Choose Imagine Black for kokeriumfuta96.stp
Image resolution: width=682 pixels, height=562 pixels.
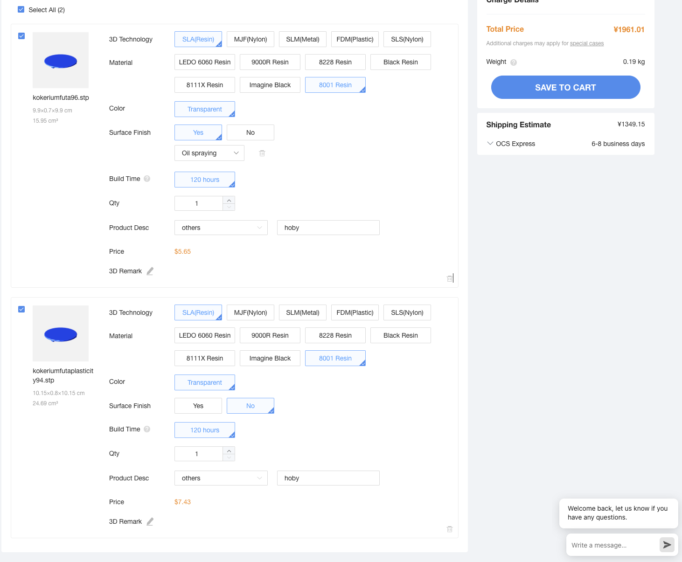pyautogui.click(x=270, y=85)
